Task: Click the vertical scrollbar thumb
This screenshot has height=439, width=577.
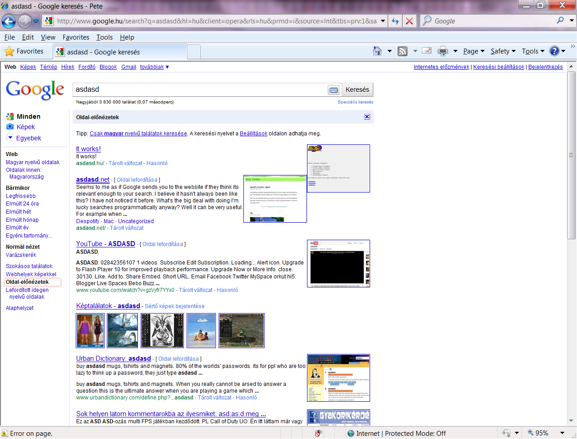Action: [x=571, y=155]
